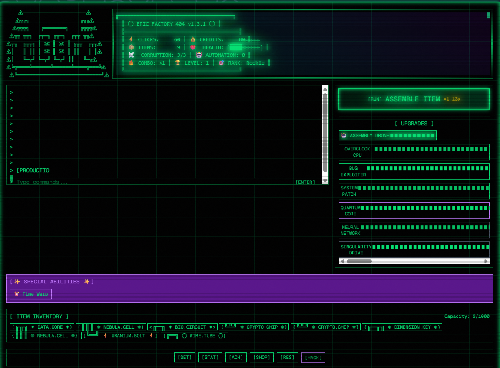Purchase the Overclock CPU upgrade
Viewport: 500px width, 368px height.
[x=414, y=152]
